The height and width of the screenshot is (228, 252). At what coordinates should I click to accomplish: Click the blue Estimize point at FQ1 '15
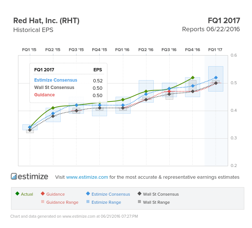(30, 127)
